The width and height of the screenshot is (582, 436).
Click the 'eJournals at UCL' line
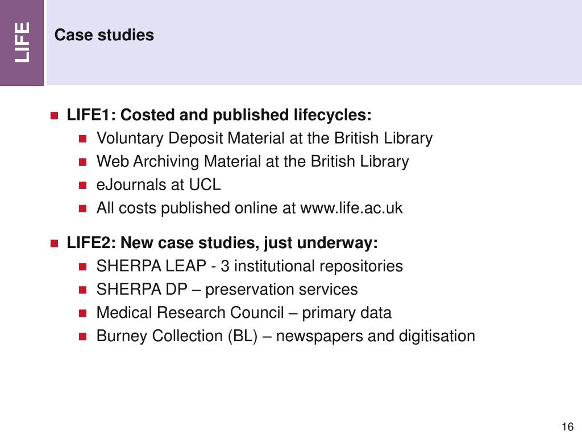point(159,185)
